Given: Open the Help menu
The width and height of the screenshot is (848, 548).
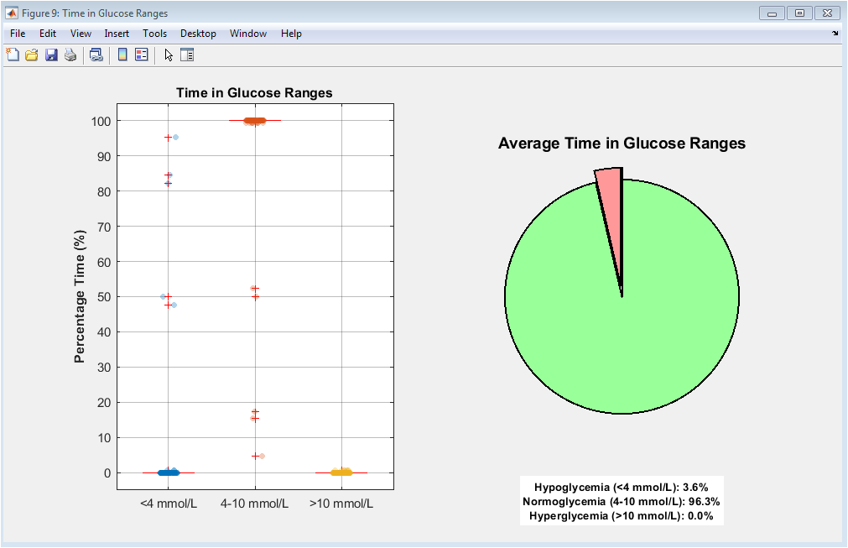Looking at the screenshot, I should click(291, 34).
